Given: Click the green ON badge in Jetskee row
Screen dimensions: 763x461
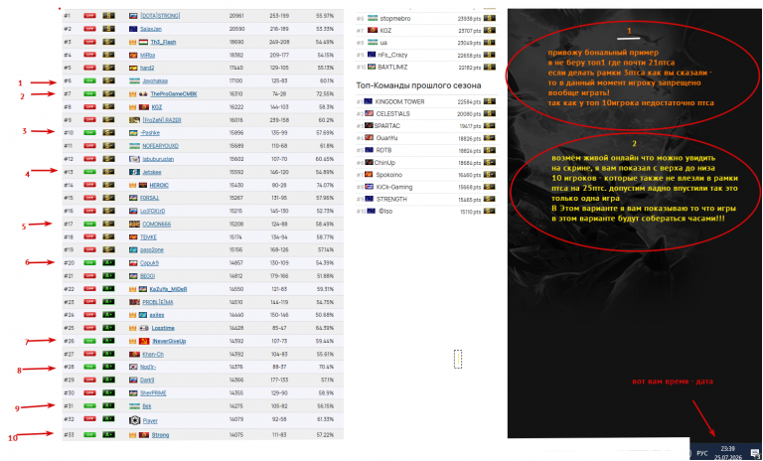Looking at the screenshot, I should (x=89, y=172).
